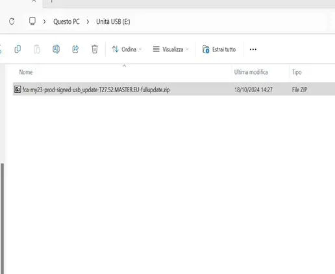Sort by the Ultima modifica column header
This screenshot has width=335, height=274.
(251, 72)
